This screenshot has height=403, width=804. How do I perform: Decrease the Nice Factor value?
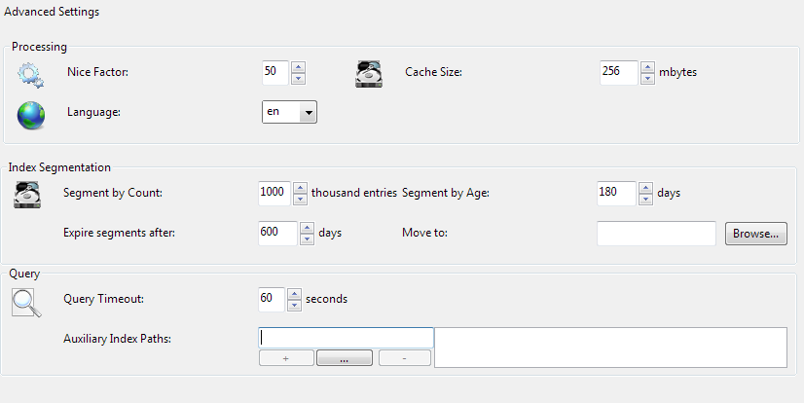(x=299, y=79)
